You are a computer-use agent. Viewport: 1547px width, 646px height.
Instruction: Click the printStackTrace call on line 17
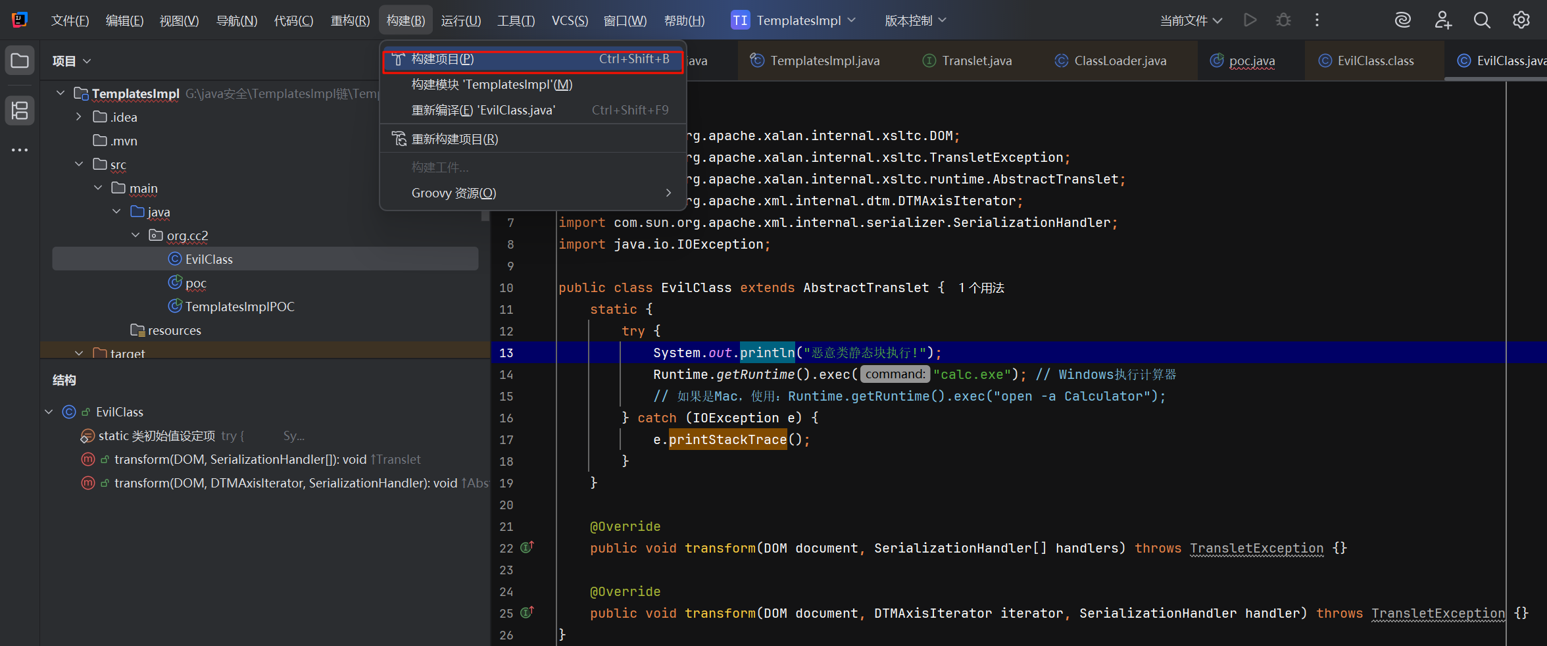point(727,439)
